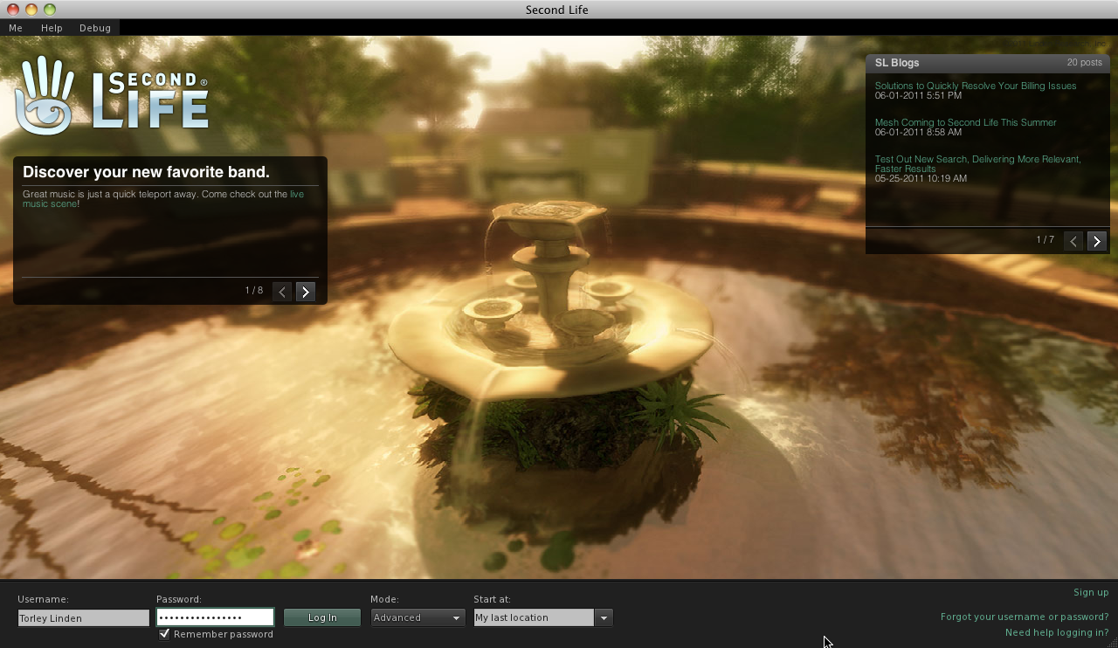The width and height of the screenshot is (1118, 648).
Task: Toggle the Remember password checkbox
Action: click(x=164, y=634)
